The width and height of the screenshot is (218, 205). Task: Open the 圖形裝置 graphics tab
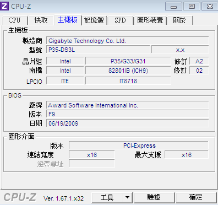click(150, 20)
